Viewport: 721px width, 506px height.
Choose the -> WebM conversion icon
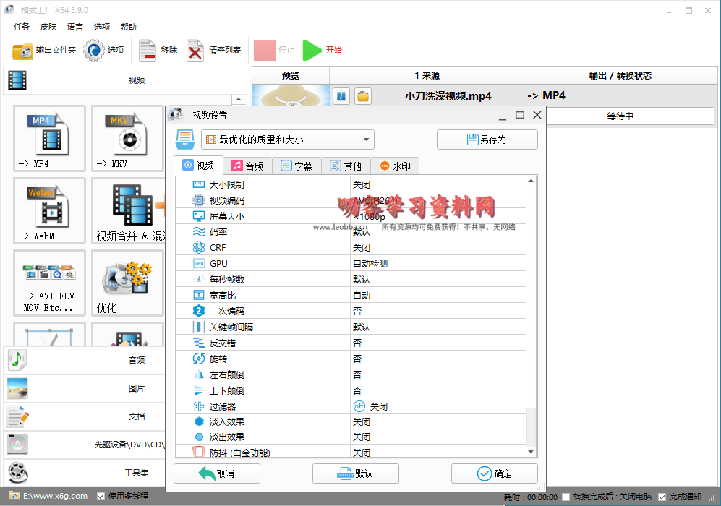tap(49, 210)
